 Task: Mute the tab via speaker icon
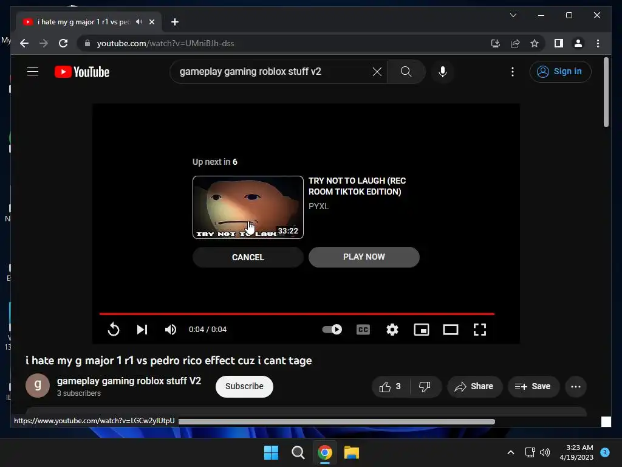click(x=139, y=22)
